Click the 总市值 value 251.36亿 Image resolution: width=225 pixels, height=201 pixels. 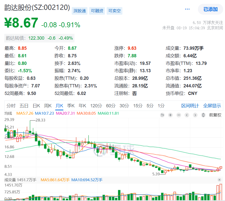click(192, 78)
